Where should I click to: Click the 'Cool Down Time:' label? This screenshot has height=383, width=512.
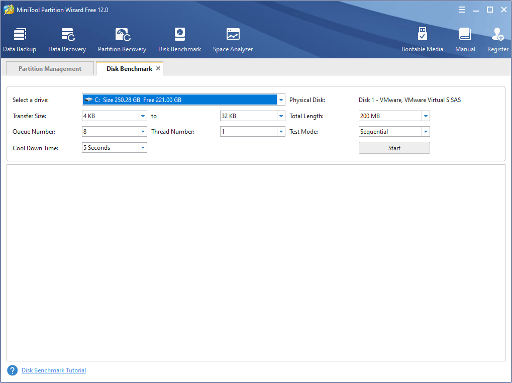pyautogui.click(x=35, y=148)
